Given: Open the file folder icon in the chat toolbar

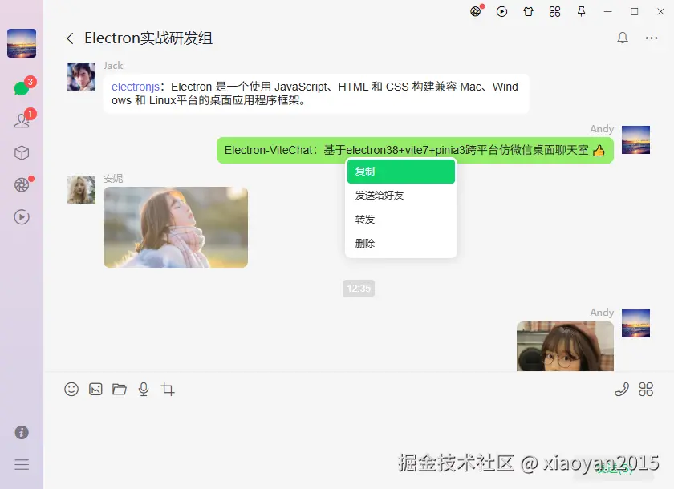Looking at the screenshot, I should coord(120,389).
